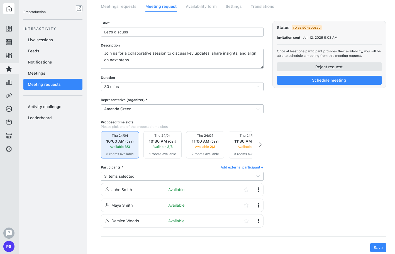Click into the Description text area
The height and width of the screenshot is (254, 395).
click(x=182, y=59)
